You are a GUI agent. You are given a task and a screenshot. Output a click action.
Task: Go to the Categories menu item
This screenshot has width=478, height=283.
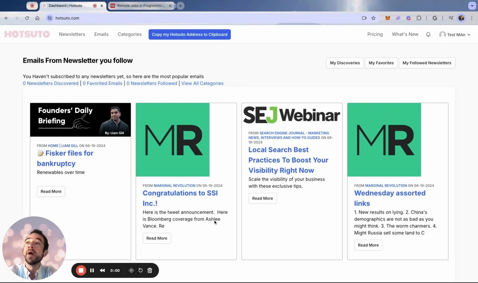point(130,34)
